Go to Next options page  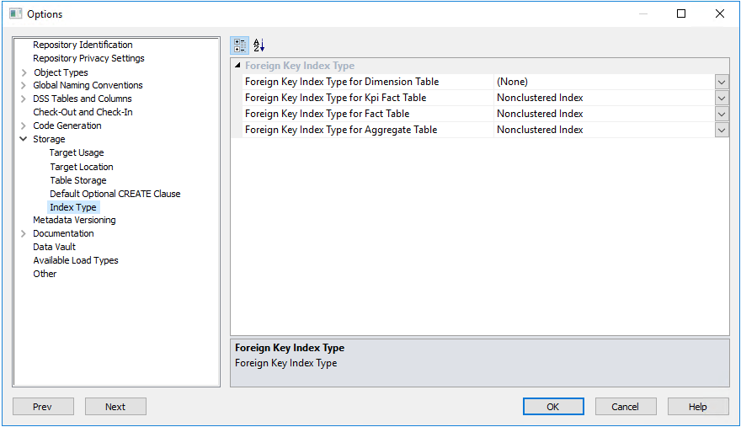(x=115, y=407)
